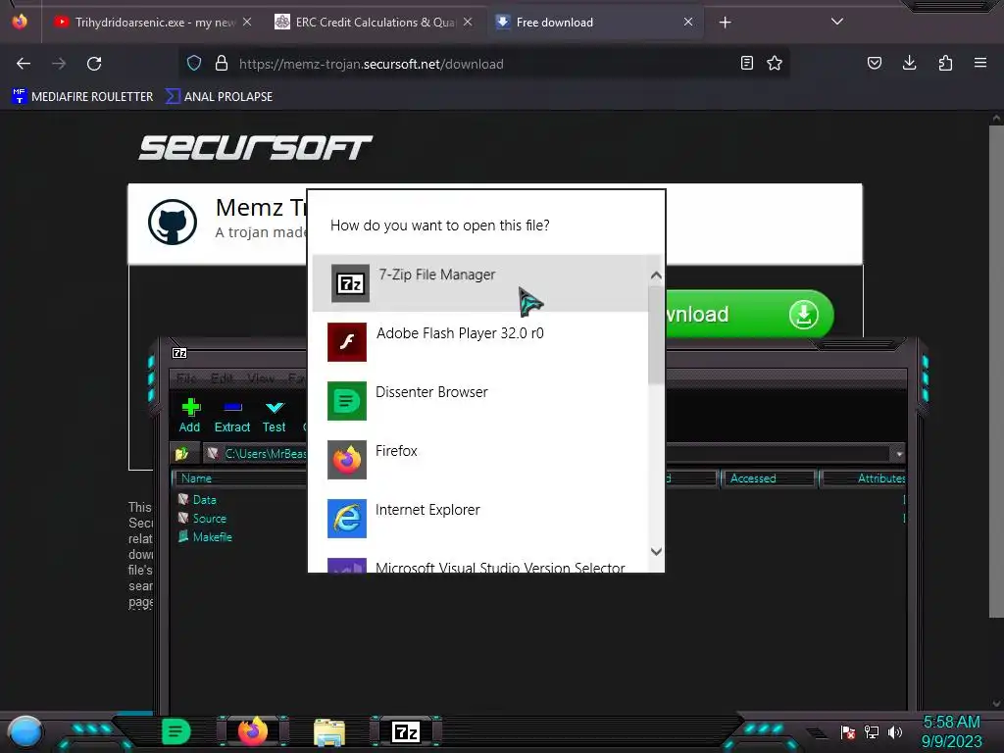Choose Adobe Flash Player 32.0 r0 option

(480, 342)
